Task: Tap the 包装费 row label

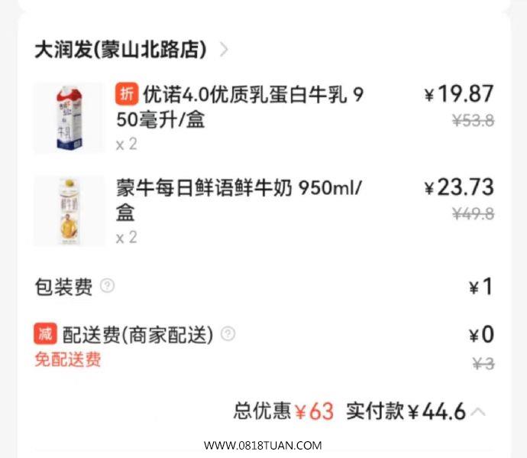Action: pos(63,287)
